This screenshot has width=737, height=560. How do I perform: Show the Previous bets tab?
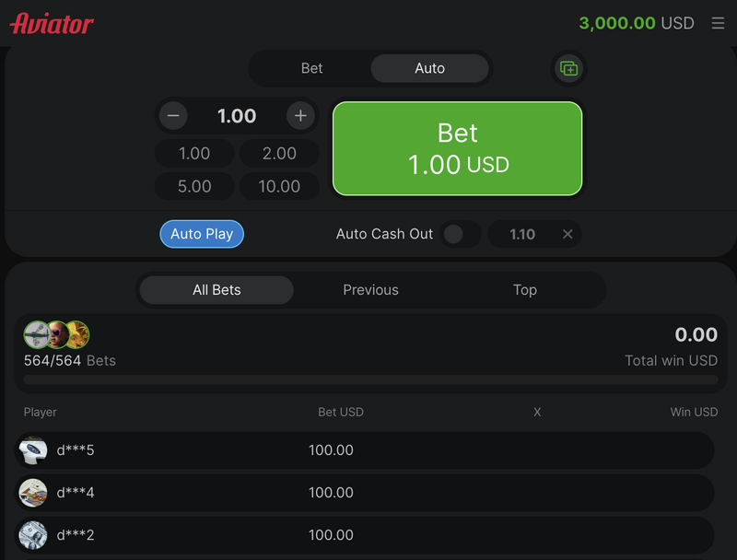click(x=370, y=290)
